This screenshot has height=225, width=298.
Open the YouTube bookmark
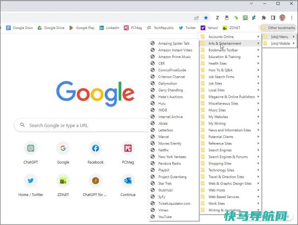click(173, 217)
